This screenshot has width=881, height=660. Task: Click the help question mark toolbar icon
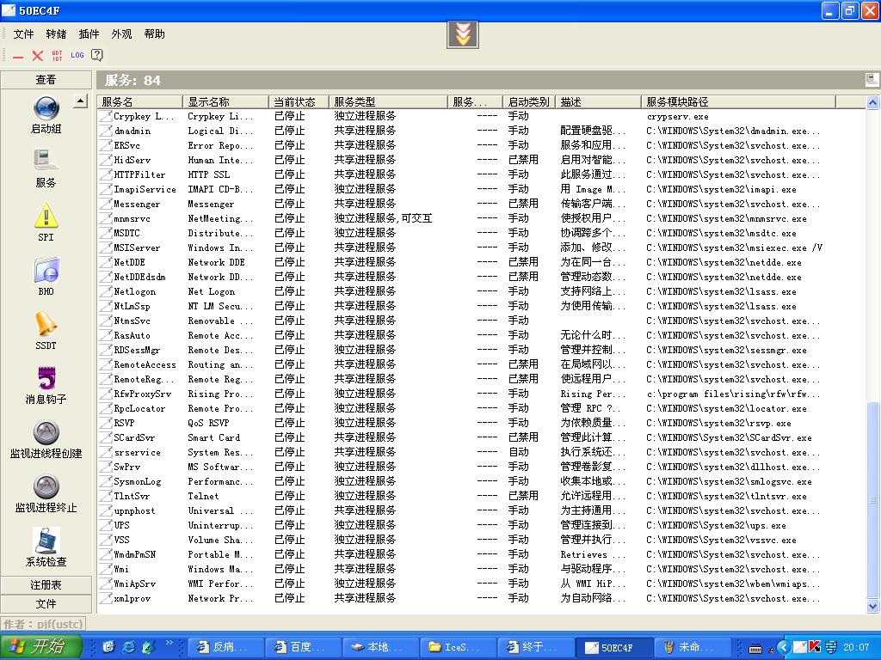(x=97, y=55)
